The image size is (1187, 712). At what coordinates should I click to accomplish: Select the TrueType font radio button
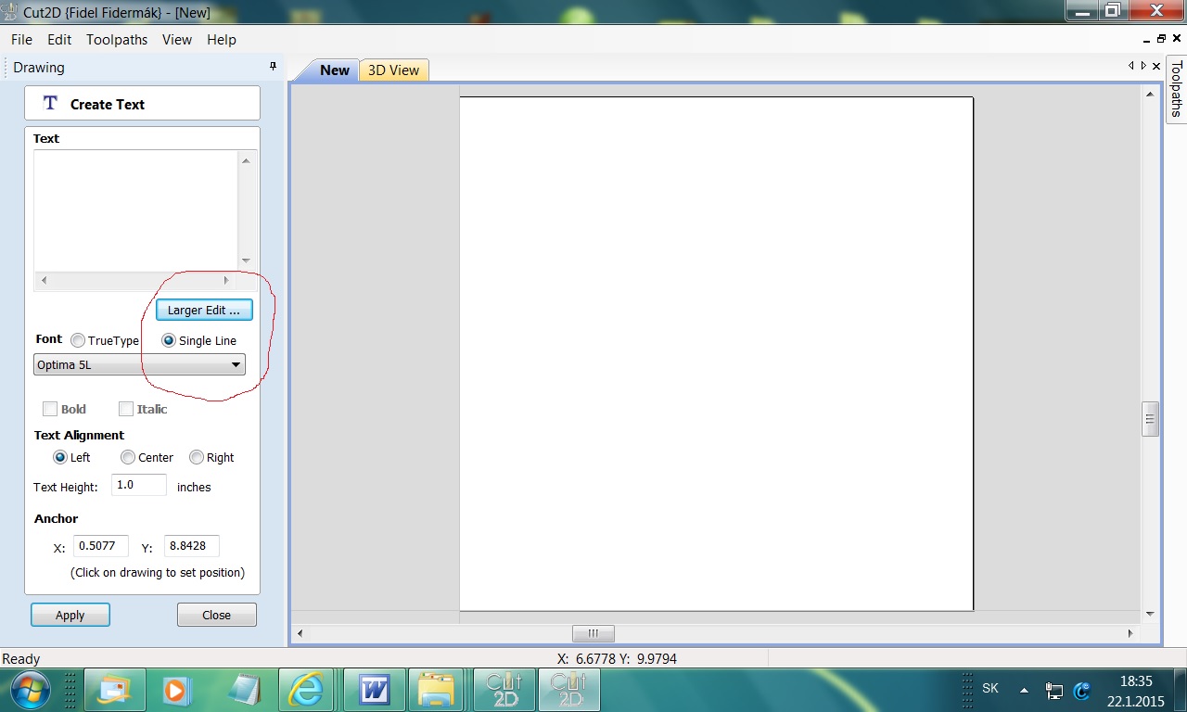click(78, 341)
